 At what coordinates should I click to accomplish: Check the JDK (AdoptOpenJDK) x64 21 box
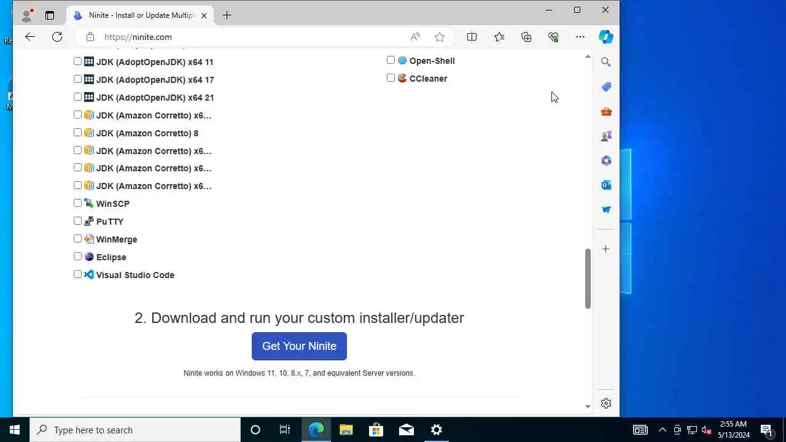pyautogui.click(x=77, y=96)
